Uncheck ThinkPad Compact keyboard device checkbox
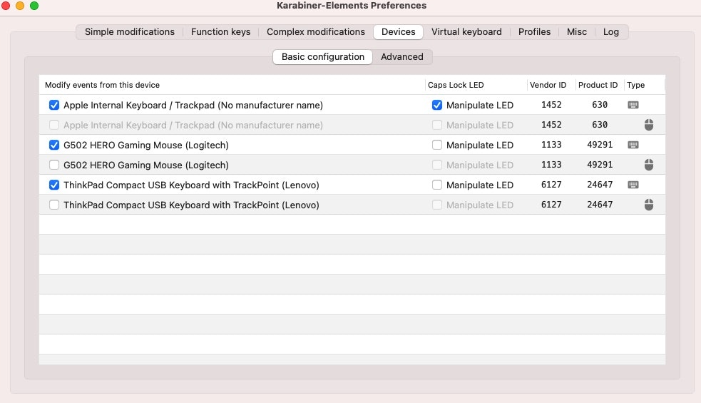 (x=54, y=185)
